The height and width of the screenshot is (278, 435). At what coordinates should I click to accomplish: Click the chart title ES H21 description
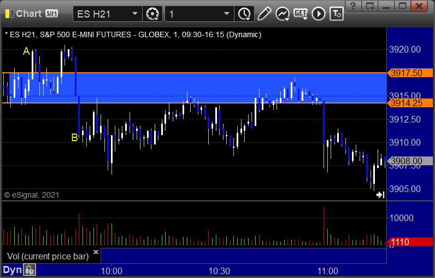click(133, 34)
